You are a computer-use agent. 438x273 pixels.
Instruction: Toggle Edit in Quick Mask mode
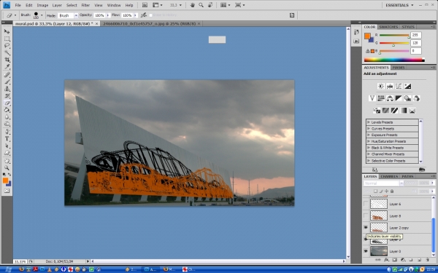[x=7, y=191]
